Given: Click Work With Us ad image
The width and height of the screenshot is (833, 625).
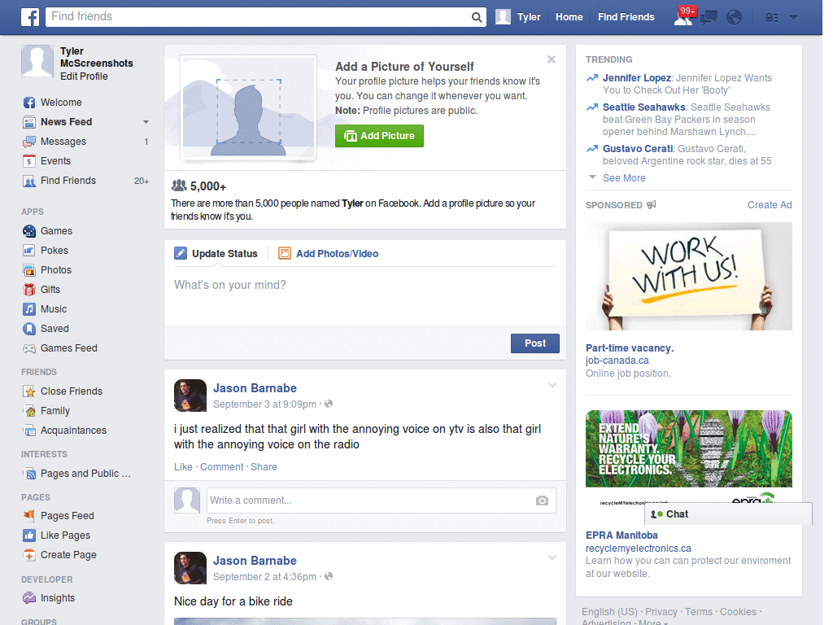Looking at the screenshot, I should [688, 277].
